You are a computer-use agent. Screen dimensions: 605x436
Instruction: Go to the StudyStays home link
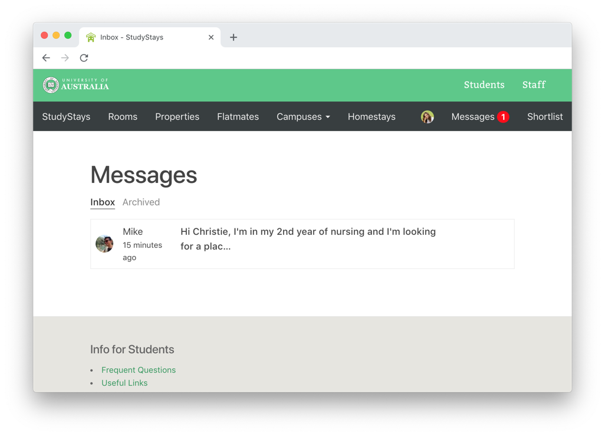point(66,117)
